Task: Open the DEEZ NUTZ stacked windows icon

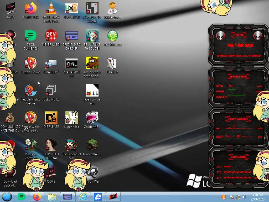Action: 51,92
